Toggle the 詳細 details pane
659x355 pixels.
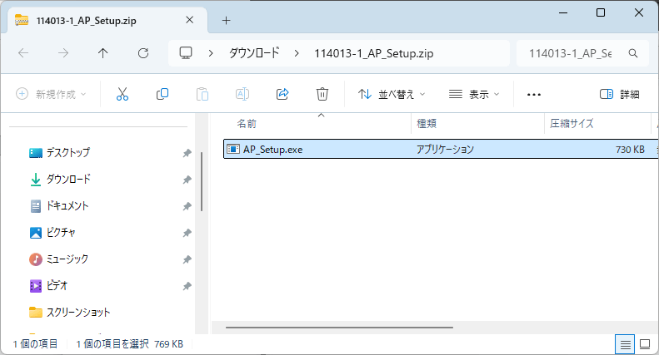pyautogui.click(x=619, y=94)
